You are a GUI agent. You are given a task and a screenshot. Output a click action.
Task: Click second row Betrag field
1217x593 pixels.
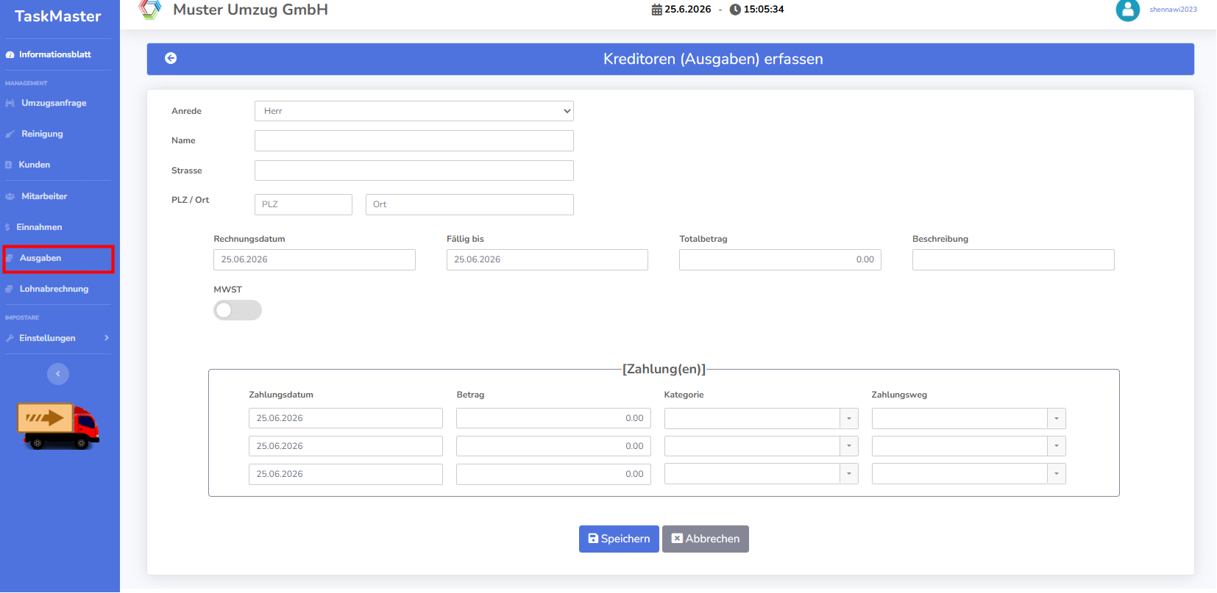[553, 446]
